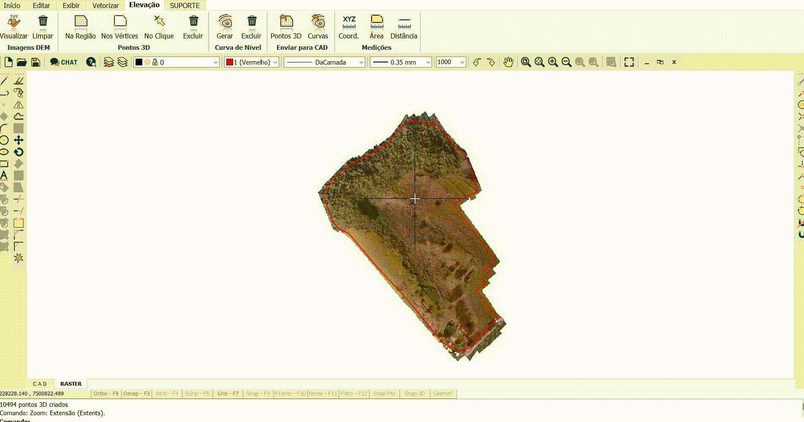Viewport: 804px width, 422px height.
Task: Click the save file icon
Action: pos(36,62)
